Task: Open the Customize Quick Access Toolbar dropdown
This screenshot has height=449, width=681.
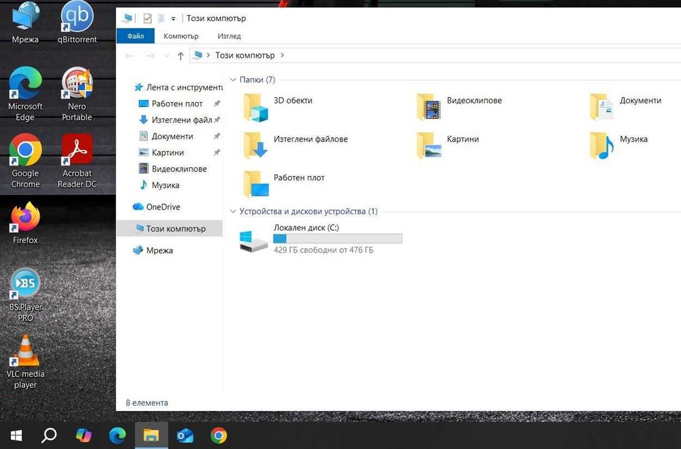Action: click(173, 18)
